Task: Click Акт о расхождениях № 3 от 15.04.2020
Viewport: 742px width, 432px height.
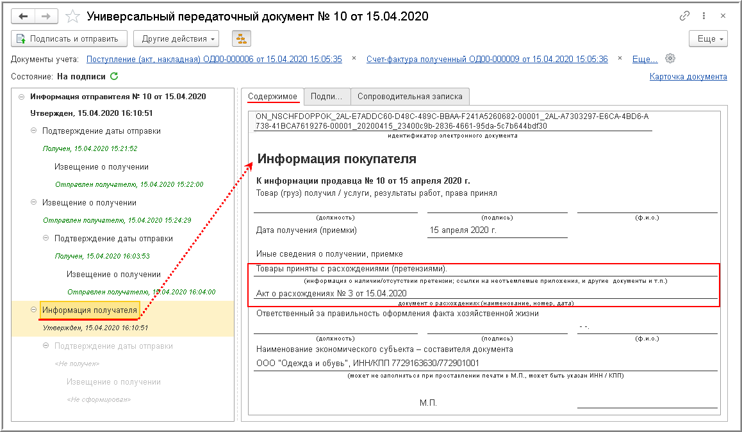Action: 331,294
